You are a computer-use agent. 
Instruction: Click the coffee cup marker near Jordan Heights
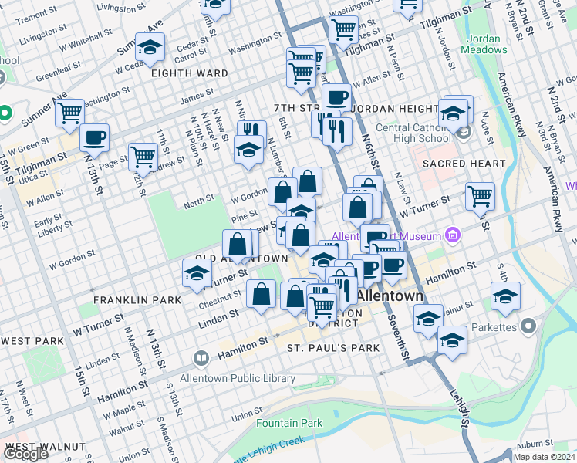point(336,99)
